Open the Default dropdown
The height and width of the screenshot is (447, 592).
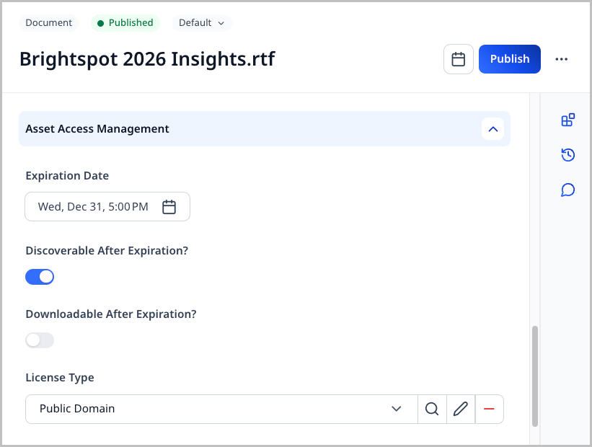[201, 23]
